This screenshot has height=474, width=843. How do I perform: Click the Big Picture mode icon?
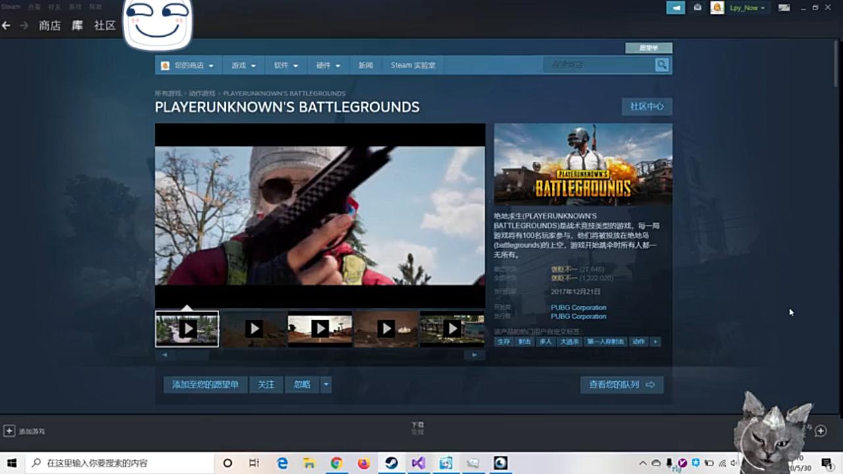(784, 7)
